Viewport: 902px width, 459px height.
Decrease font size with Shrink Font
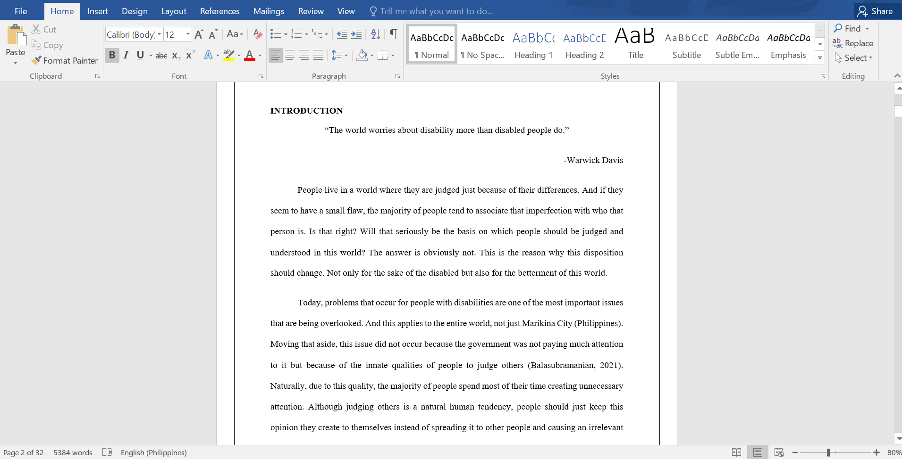(213, 34)
